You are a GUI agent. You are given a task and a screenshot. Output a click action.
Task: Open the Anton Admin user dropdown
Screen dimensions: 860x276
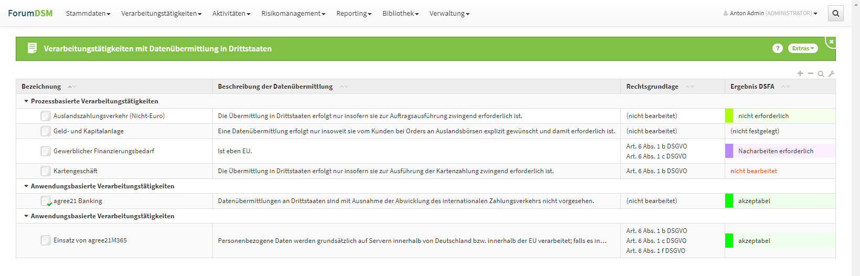tap(770, 14)
